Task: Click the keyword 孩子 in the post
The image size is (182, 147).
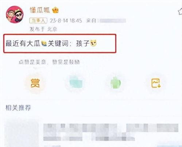Action: coord(83,43)
